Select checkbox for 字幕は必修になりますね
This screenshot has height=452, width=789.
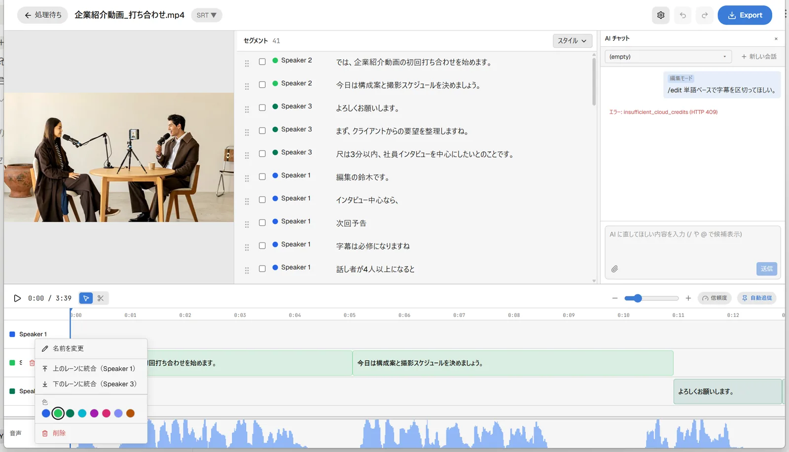coord(262,245)
